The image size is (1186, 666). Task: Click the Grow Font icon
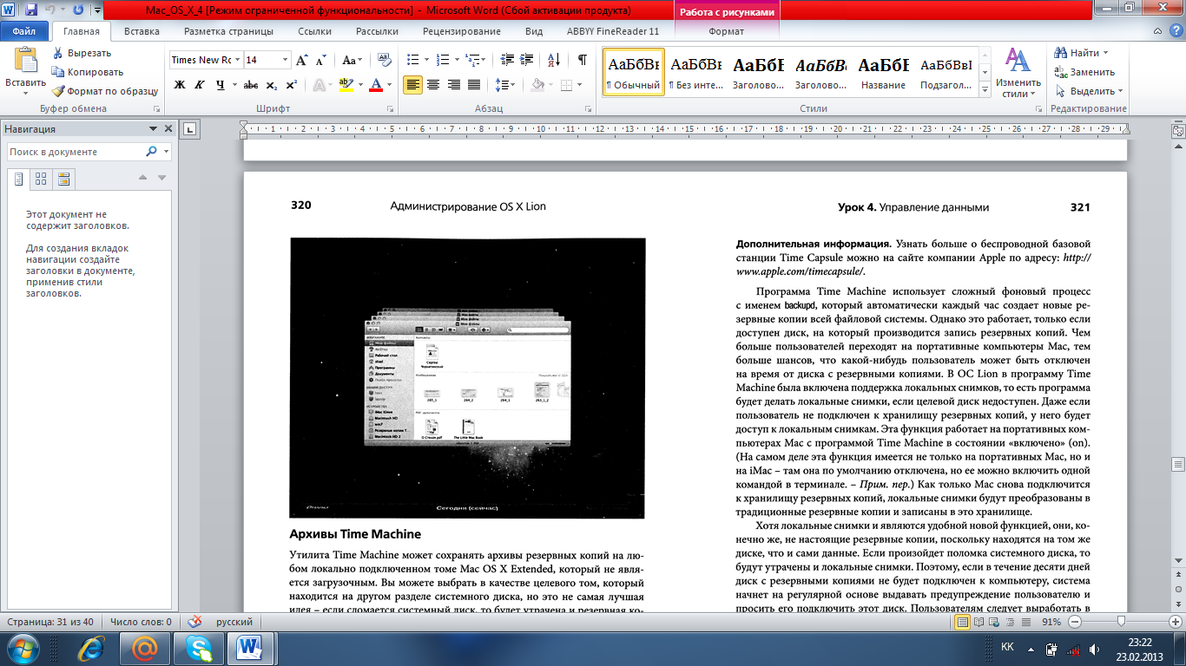[x=302, y=60]
